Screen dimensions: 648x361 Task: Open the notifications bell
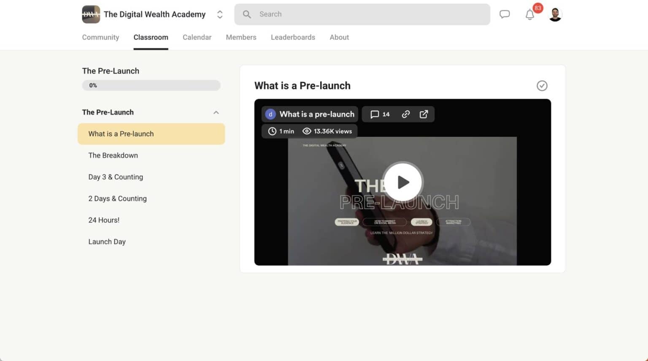(x=530, y=15)
